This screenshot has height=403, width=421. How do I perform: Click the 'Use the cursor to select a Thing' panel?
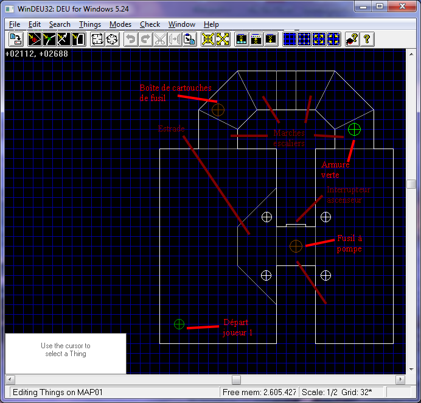66,354
